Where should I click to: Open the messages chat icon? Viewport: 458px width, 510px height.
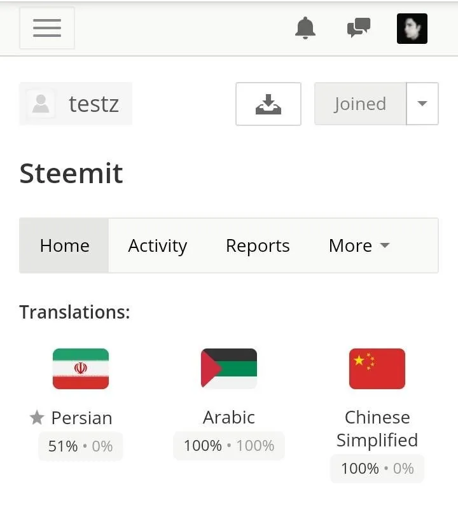359,27
